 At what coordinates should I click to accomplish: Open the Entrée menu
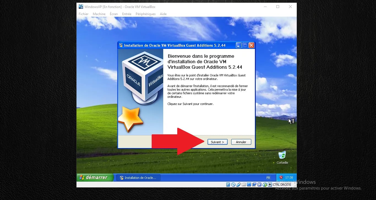(126, 14)
